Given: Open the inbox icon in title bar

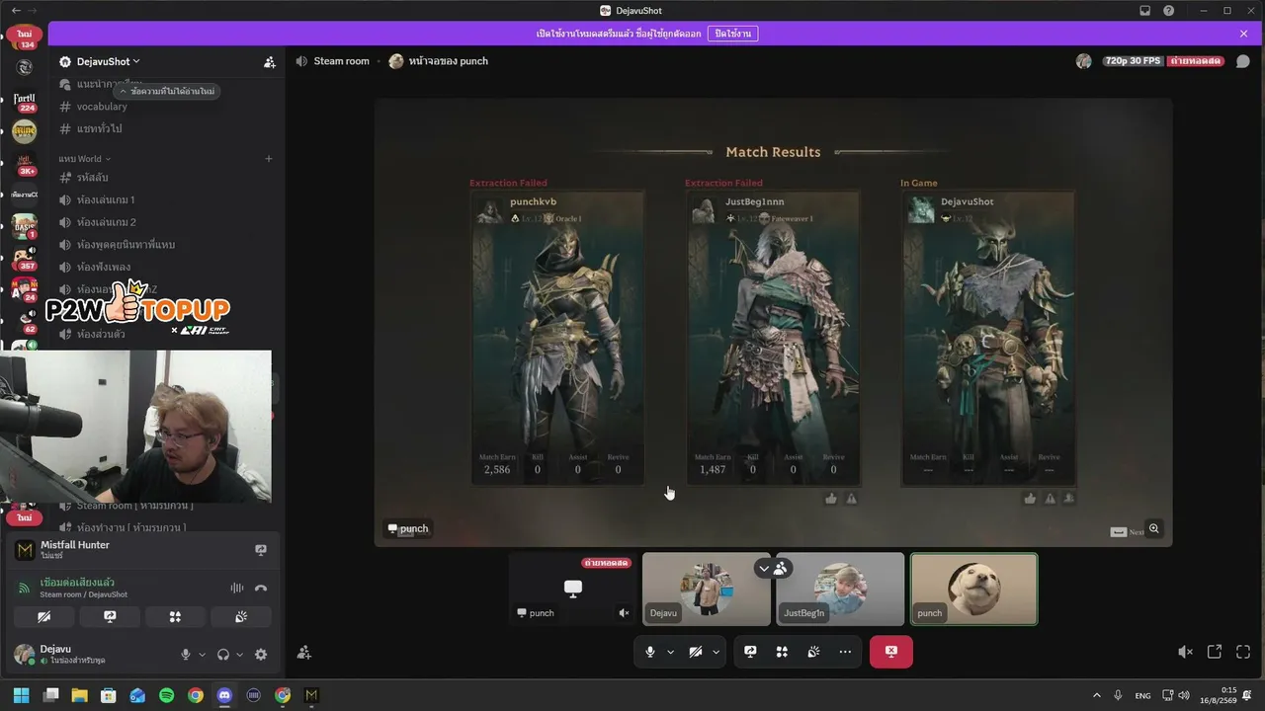Looking at the screenshot, I should click(1145, 11).
